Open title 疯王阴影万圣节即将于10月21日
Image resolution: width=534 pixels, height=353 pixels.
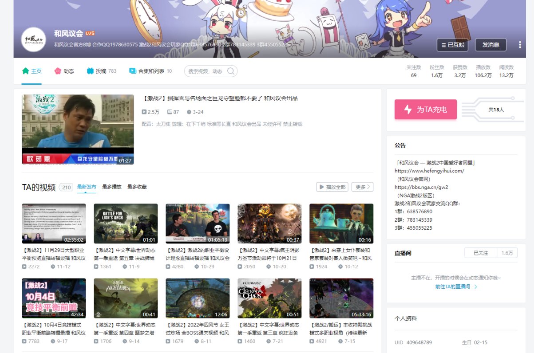[269, 254]
